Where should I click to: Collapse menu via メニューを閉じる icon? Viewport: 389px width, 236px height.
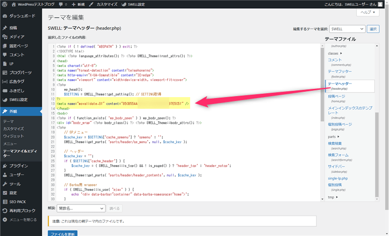[x=5, y=219]
